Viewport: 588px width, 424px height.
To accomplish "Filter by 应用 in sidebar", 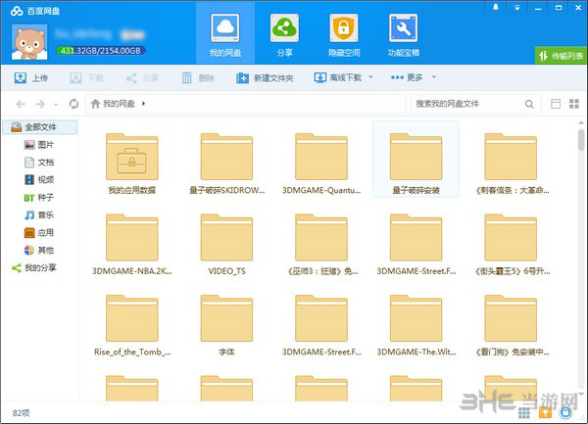I will 39,233.
